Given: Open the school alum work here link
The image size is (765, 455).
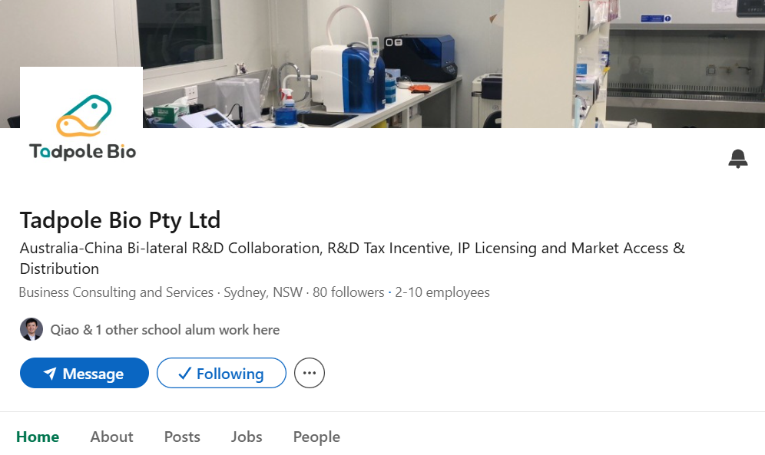Looking at the screenshot, I should [165, 330].
